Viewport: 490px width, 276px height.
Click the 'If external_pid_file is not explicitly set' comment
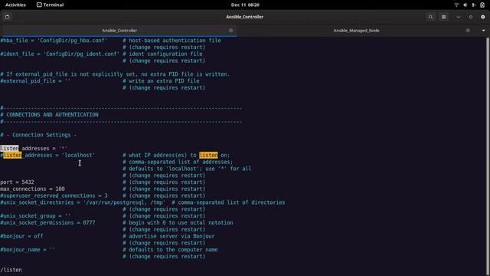(115, 74)
